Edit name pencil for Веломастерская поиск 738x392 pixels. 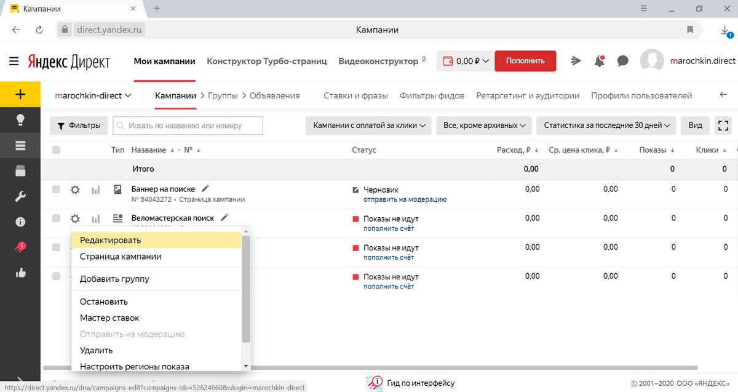(224, 217)
